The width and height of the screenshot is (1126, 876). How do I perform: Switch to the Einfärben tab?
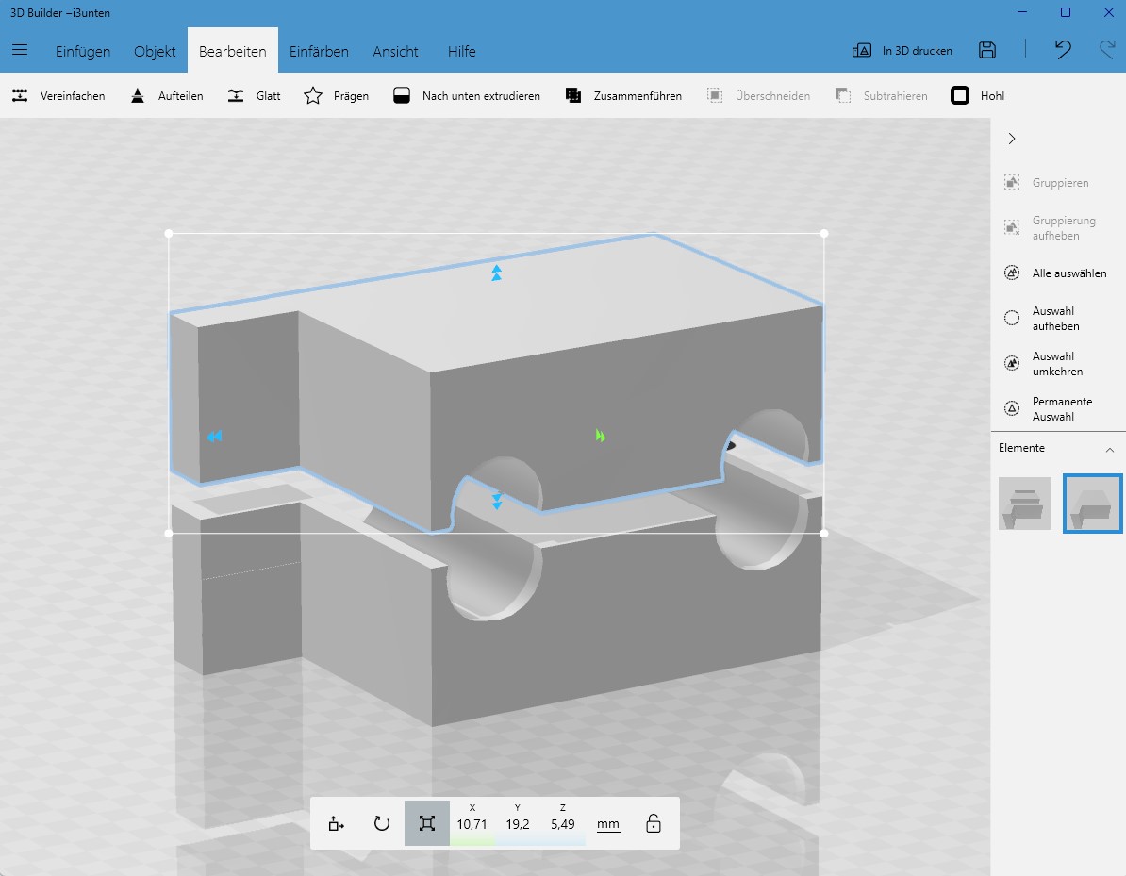click(x=319, y=52)
